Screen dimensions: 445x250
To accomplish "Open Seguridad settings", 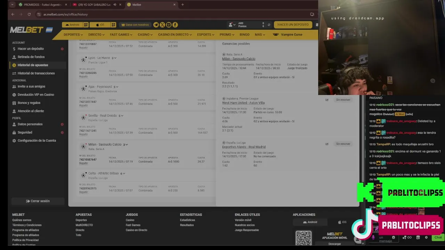I will click(25, 132).
